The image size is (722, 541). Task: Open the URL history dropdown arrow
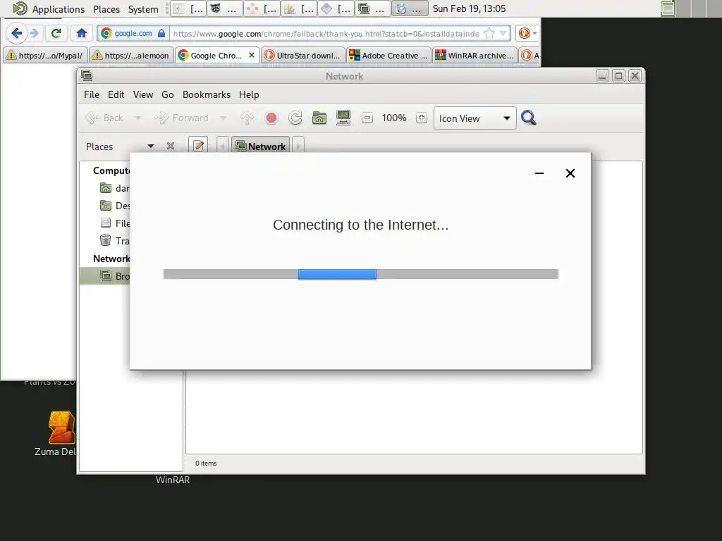click(x=503, y=33)
